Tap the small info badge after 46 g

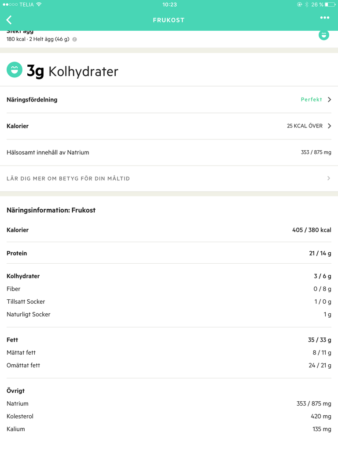pos(74,39)
